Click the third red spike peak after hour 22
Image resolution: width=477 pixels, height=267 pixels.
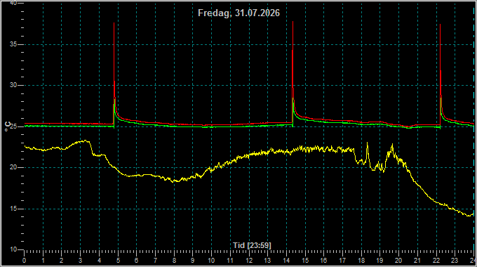(441, 25)
